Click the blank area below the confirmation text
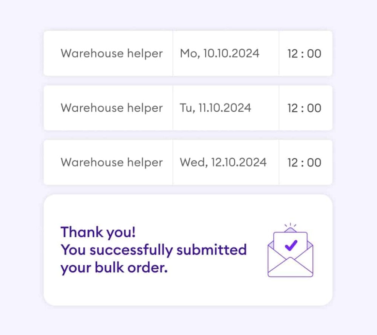 (151, 291)
